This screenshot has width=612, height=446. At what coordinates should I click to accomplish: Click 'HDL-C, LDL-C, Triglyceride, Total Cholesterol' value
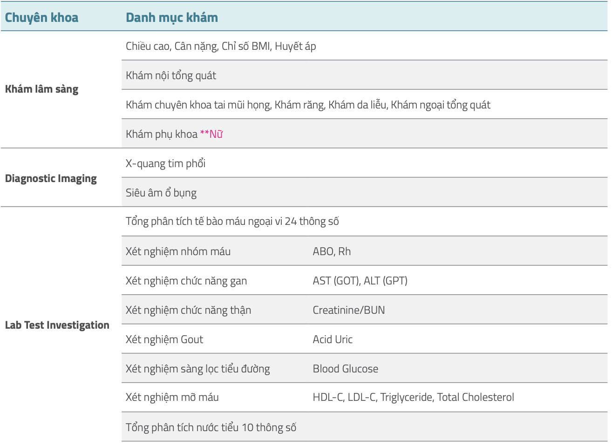click(414, 397)
